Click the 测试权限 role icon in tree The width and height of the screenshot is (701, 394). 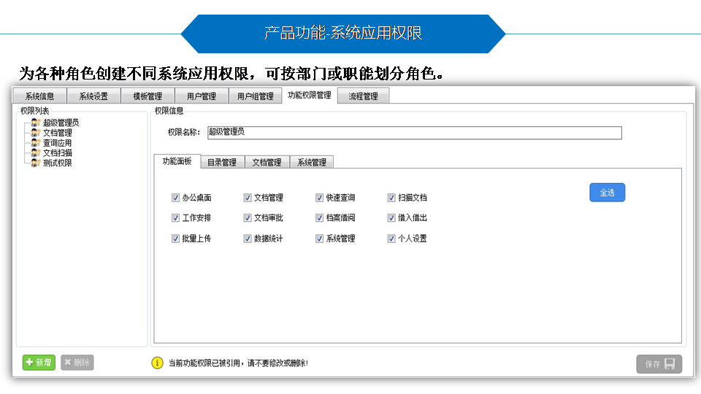point(35,163)
